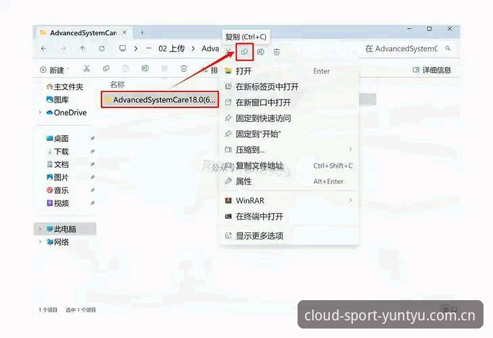Open 图库 in the sidebar

[x=57, y=99]
